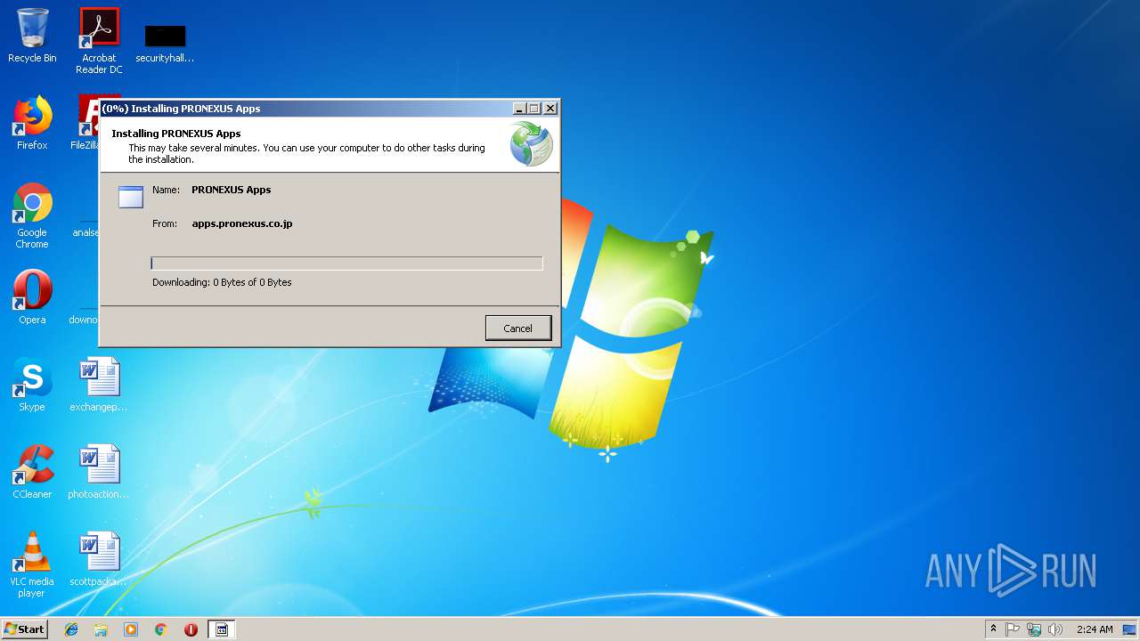The width and height of the screenshot is (1140, 641).
Task: Open Windows Explorer from taskbar
Action: coord(101,629)
